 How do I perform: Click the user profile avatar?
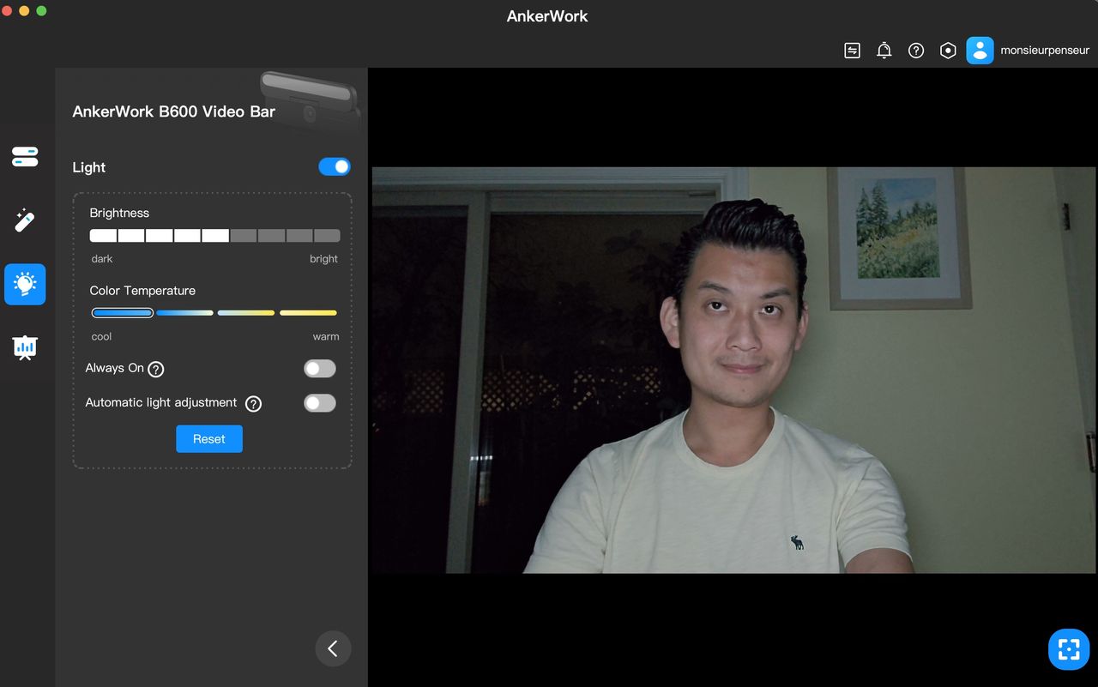point(980,51)
